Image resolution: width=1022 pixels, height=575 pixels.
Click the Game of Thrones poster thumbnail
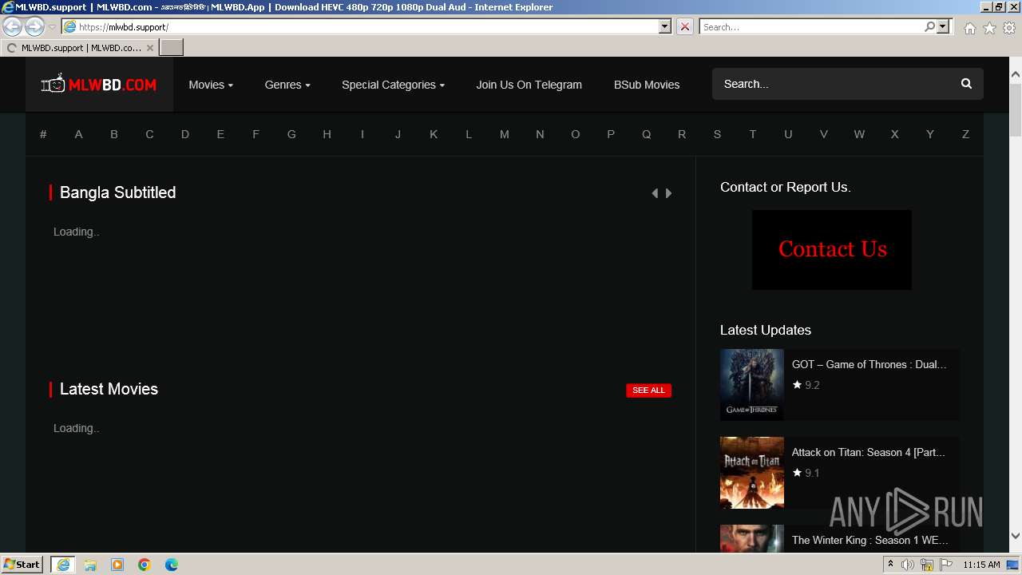[752, 385]
